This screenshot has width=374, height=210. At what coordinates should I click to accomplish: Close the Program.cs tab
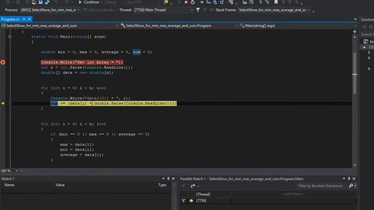click(29, 19)
